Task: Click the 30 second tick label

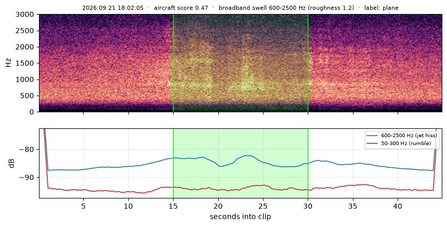Action: 308,206
